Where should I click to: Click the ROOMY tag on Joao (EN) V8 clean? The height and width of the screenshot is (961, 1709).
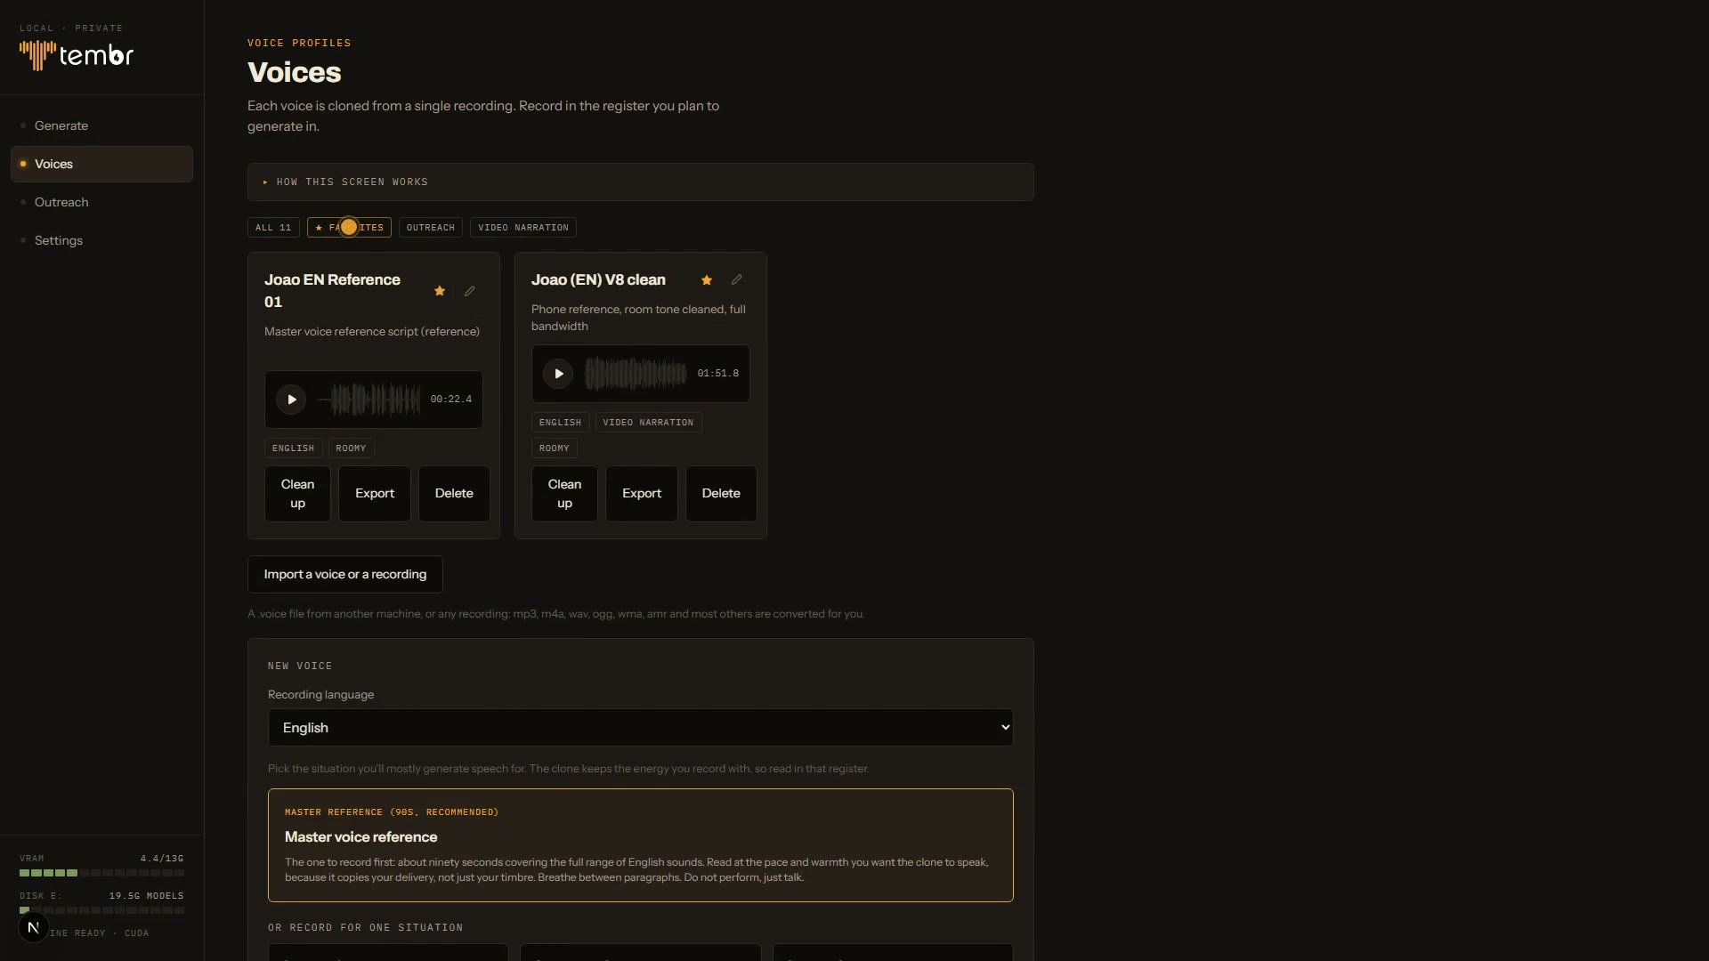tap(554, 448)
